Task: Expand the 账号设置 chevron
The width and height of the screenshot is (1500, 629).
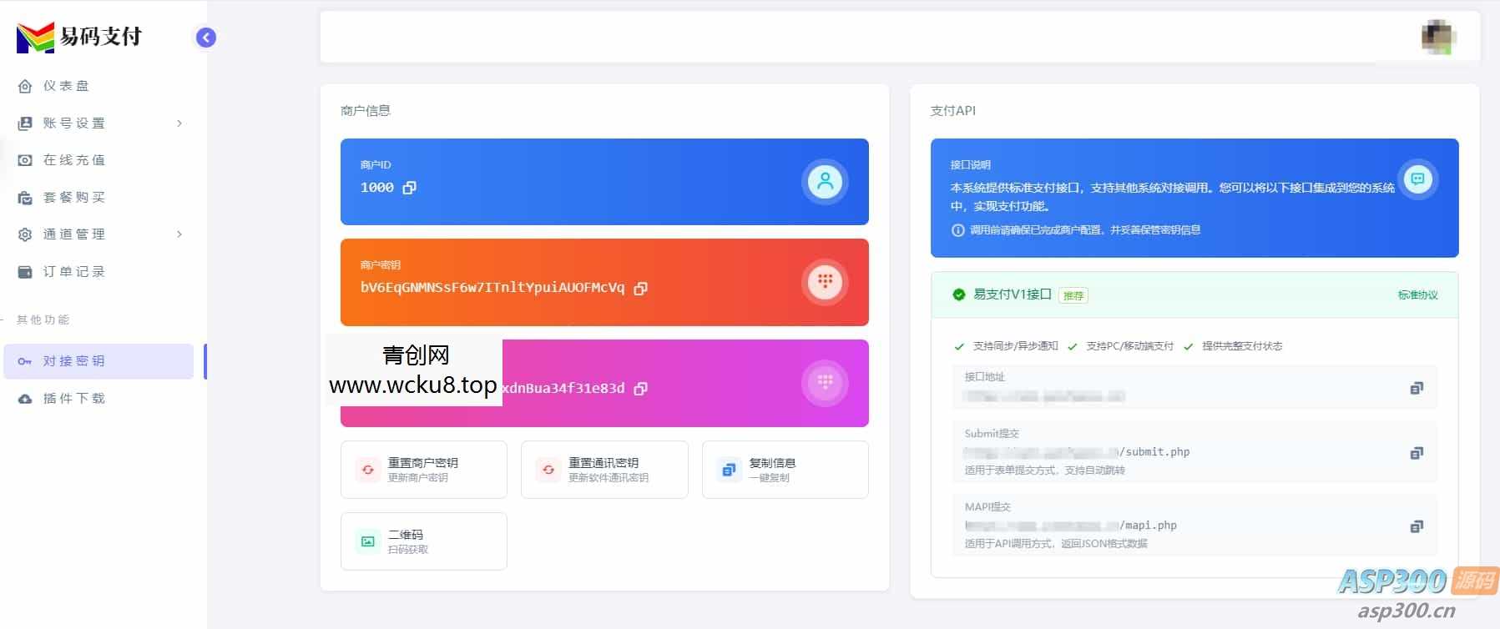Action: click(x=179, y=123)
